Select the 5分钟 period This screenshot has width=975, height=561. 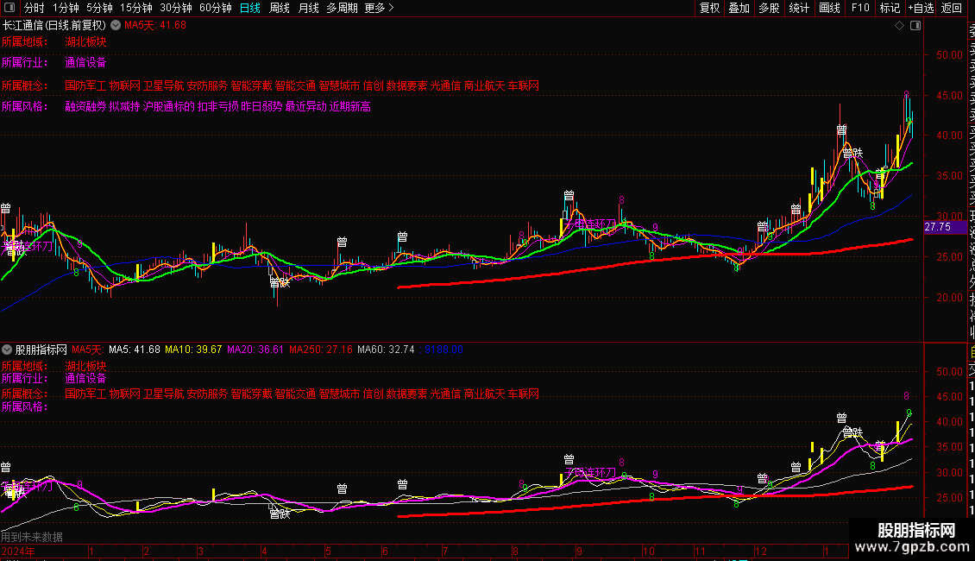pyautogui.click(x=99, y=8)
